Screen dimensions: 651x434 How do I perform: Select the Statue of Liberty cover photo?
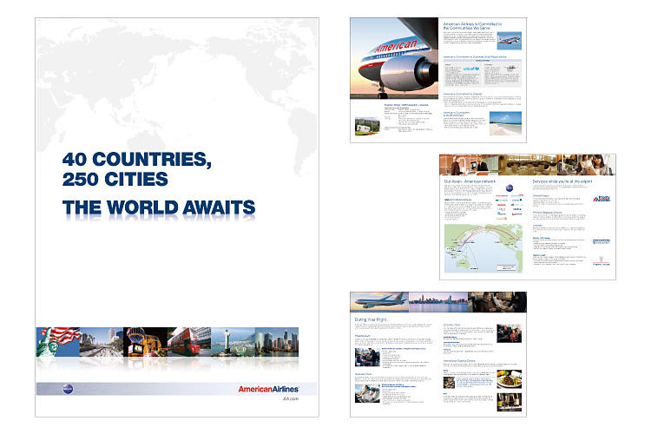57,342
